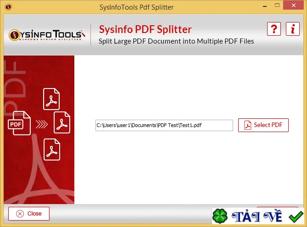Click the middle split PDF document icon
Screen dimensions: 307x227
[x=62, y=123]
